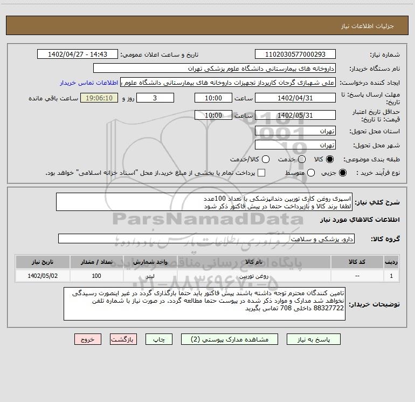Click the کد کالا column header
Screen dimensions: 415x402
[357, 262]
